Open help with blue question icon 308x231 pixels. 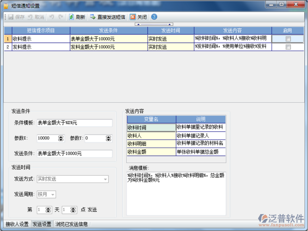154,17
